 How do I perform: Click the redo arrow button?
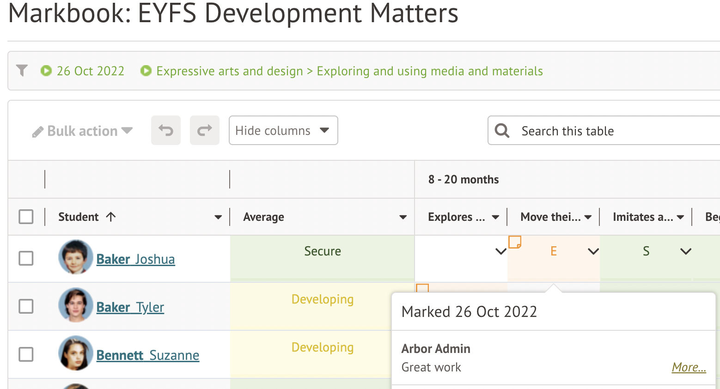coord(205,131)
